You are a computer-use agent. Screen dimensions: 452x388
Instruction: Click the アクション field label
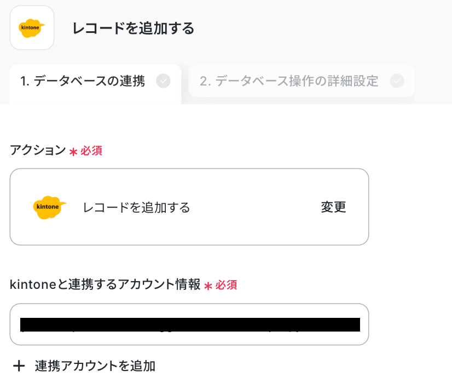(x=38, y=151)
